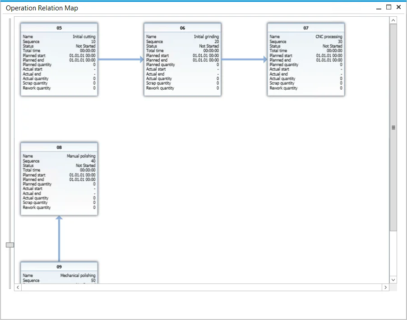The width and height of the screenshot is (407, 320).
Task: Close the Operation Relation Map window
Action: 398,8
